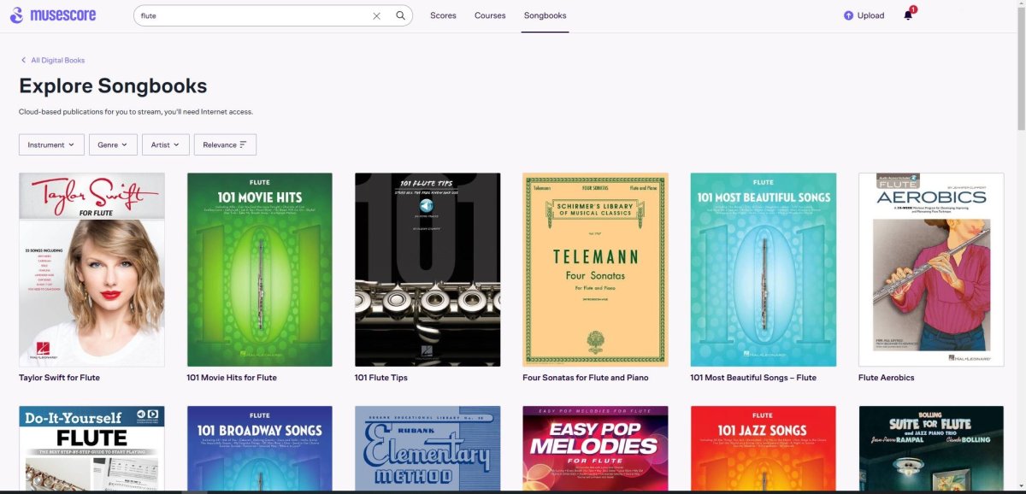This screenshot has width=1026, height=494.
Task: Click the 101 Most Beautiful Songs – Flute title
Action: (x=753, y=378)
